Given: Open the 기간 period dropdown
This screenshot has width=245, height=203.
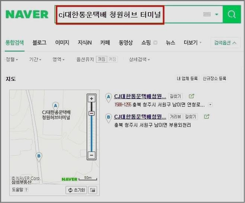Looking at the screenshot, I should 35,59.
